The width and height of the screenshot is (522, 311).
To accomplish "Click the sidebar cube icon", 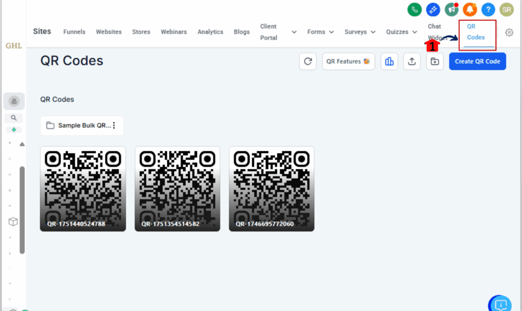I will tap(13, 221).
